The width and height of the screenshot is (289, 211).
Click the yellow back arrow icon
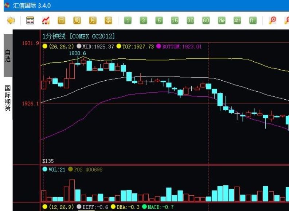point(11,20)
